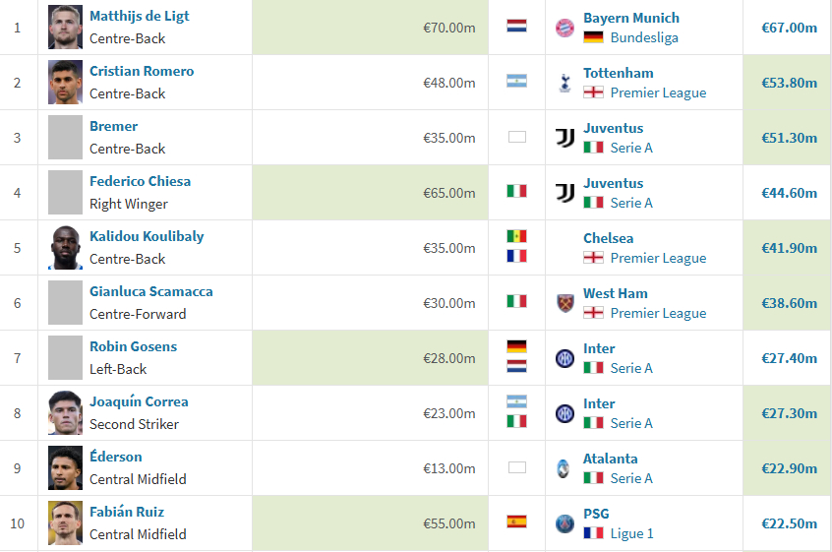Screen dimensions: 832x552
Task: Click the Senegal flag for Kalidou Koulibaly
Action: tap(516, 236)
